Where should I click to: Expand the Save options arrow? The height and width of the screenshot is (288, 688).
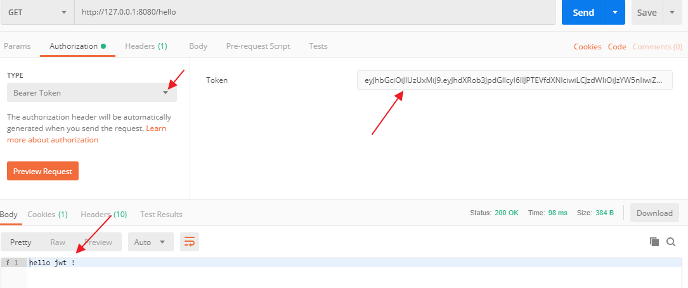(672, 12)
